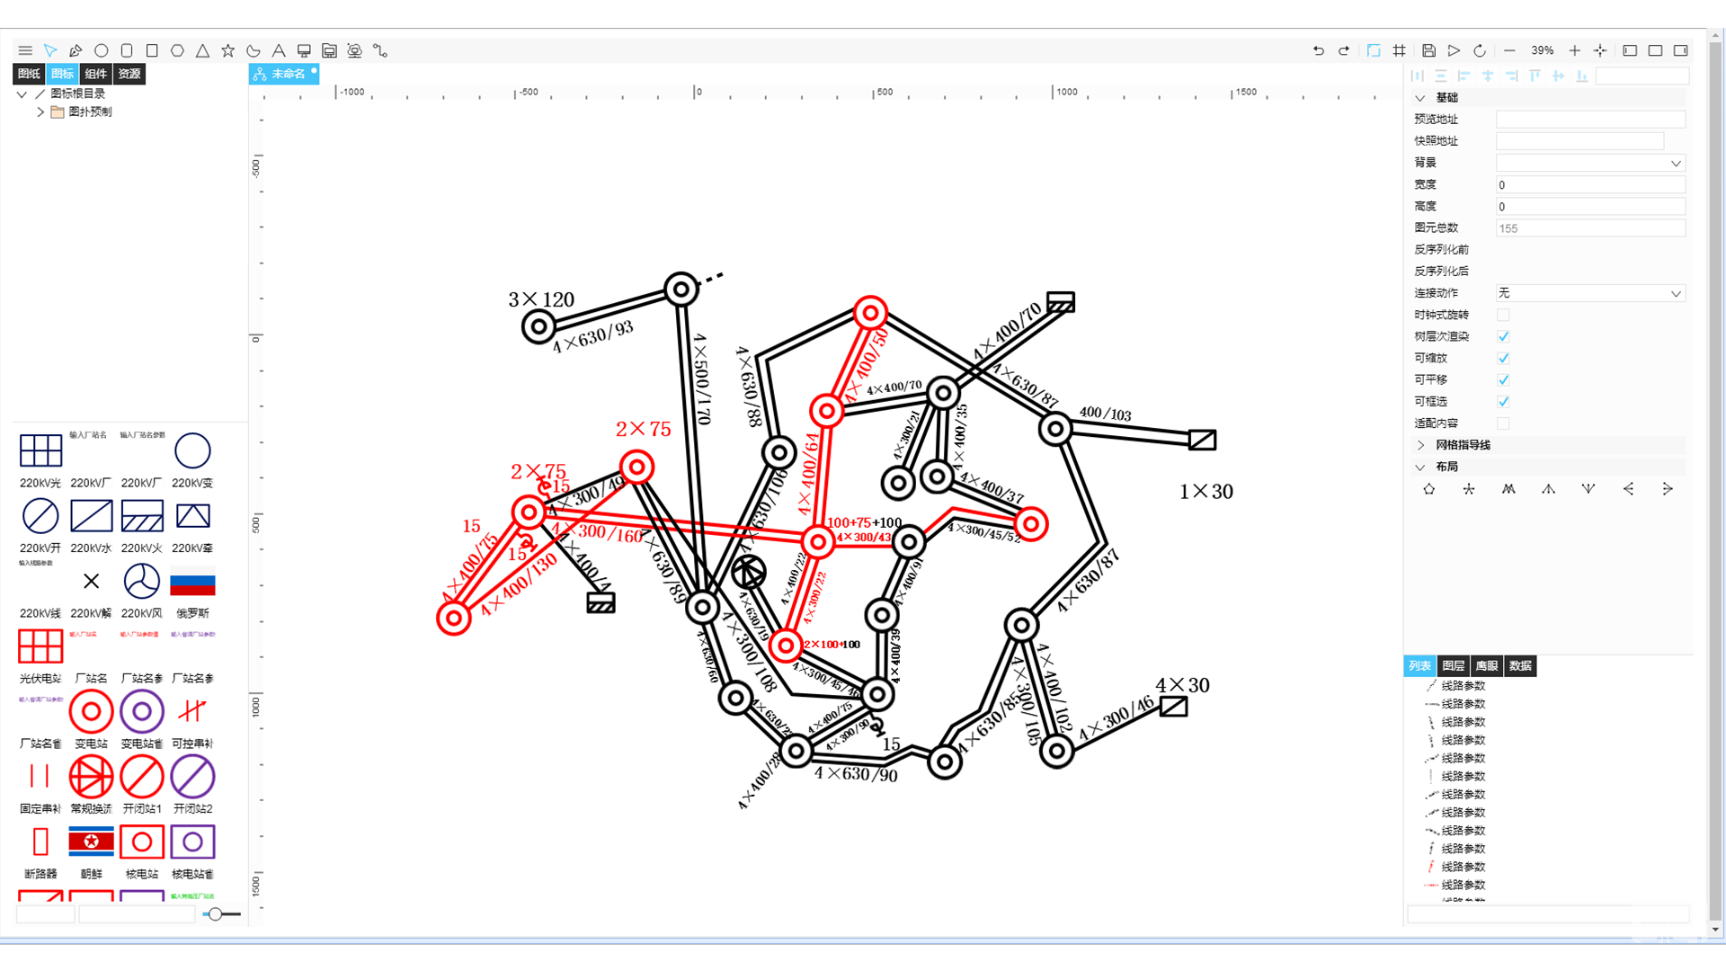Uncheck the 可缩放 checkbox

1503,358
